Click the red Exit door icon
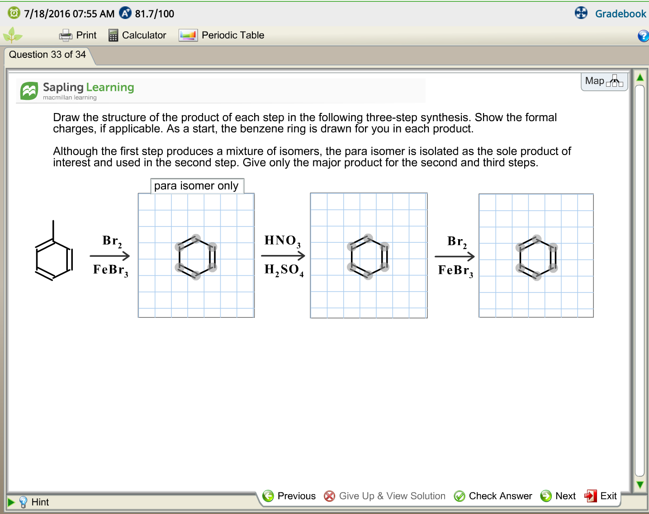Image resolution: width=649 pixels, height=514 pixels. click(591, 496)
